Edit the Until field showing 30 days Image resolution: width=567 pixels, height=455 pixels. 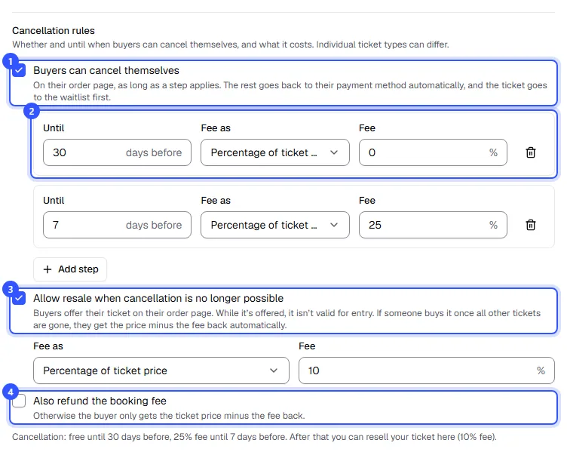click(x=117, y=152)
